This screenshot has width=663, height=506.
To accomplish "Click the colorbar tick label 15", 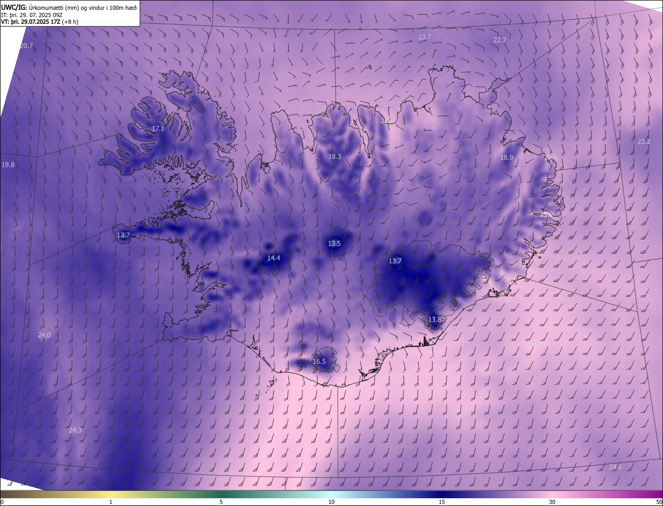I will pyautogui.click(x=442, y=502).
